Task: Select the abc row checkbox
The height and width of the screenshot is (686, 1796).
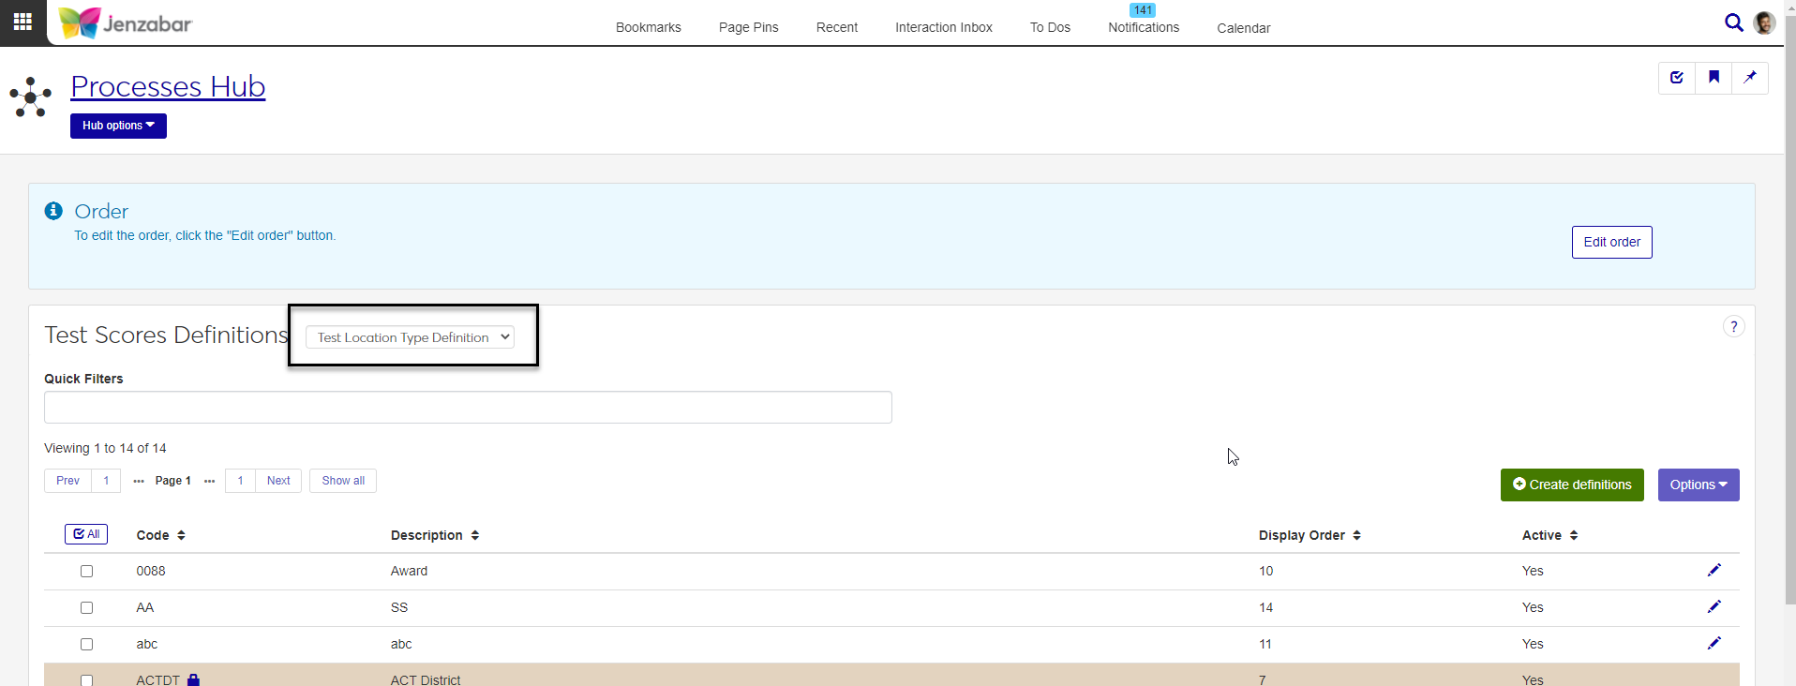Action: (x=87, y=644)
